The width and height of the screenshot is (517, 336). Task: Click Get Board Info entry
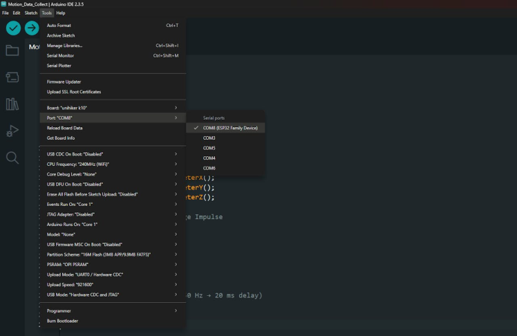click(x=61, y=138)
